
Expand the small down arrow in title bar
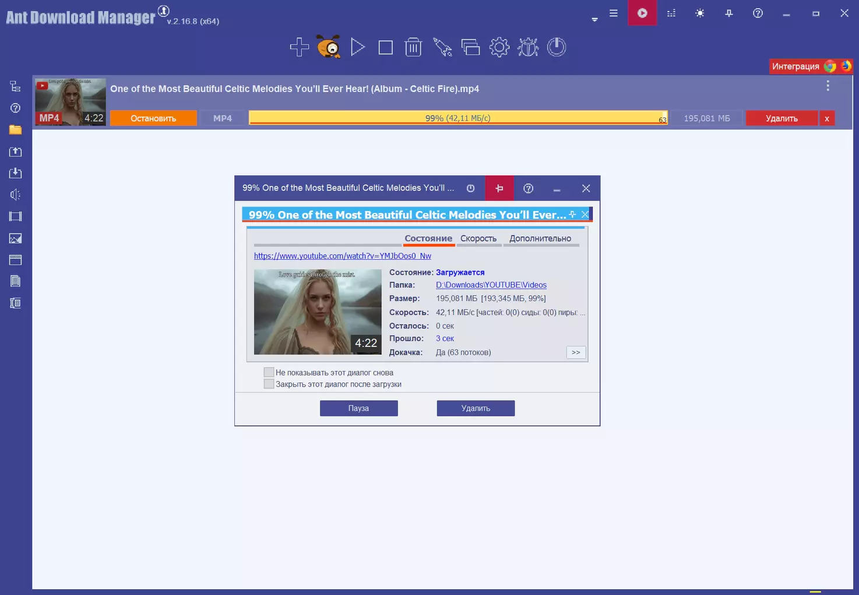[594, 19]
